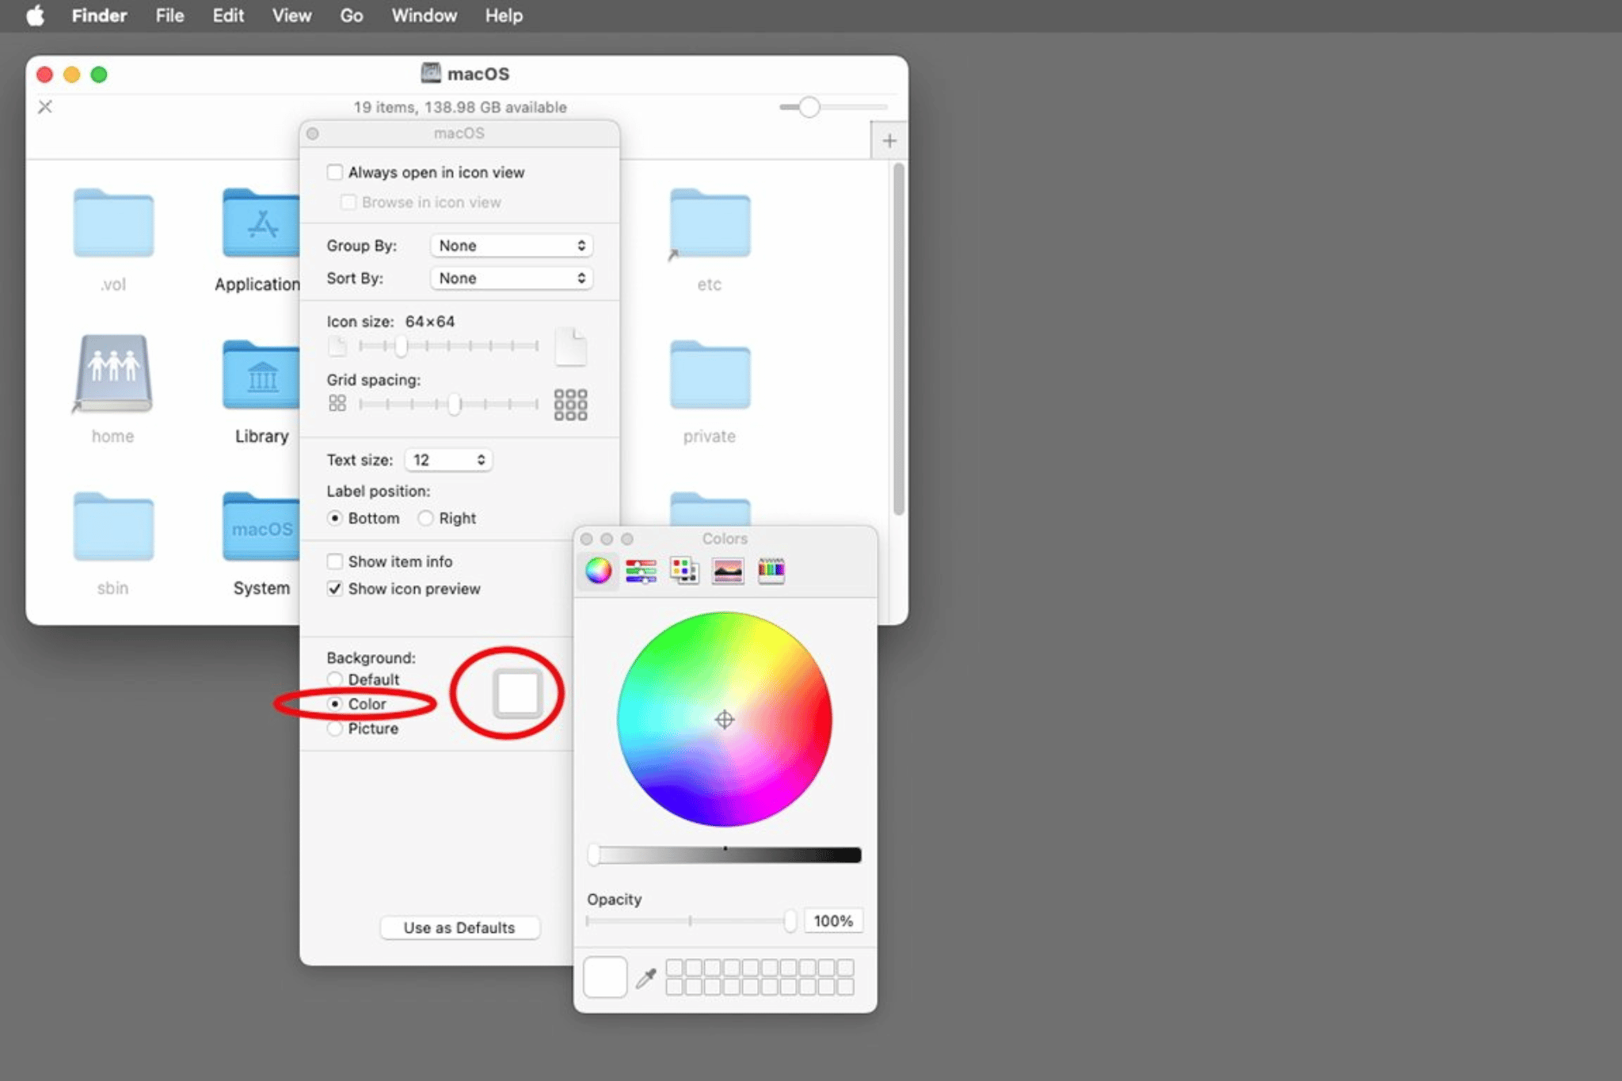Switch to the Color Palettes picker
The height and width of the screenshot is (1081, 1622).
click(683, 570)
